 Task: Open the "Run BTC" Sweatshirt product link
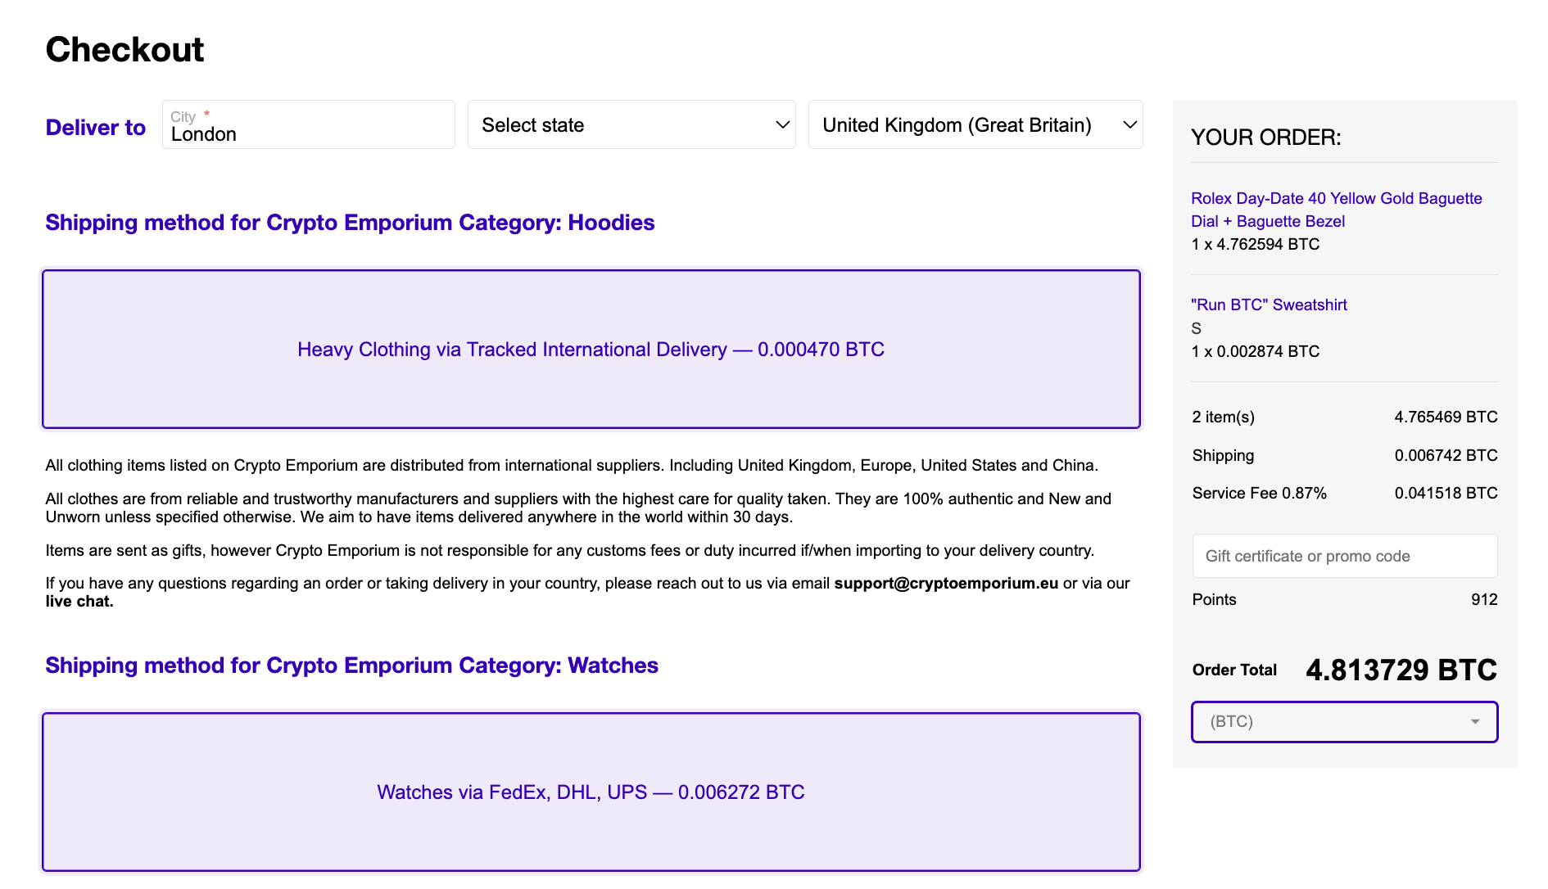(1269, 305)
